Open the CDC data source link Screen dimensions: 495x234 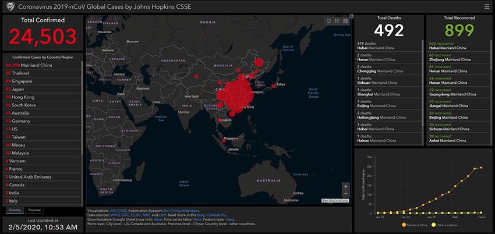pos(125,215)
